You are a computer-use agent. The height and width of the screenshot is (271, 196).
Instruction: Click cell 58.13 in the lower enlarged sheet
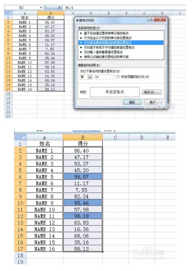click(x=83, y=249)
